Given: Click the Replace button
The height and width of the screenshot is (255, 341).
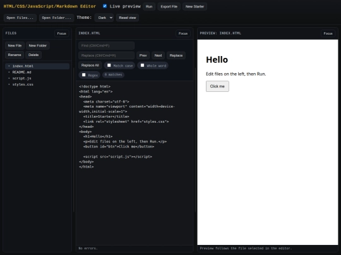Looking at the screenshot, I should [176, 55].
